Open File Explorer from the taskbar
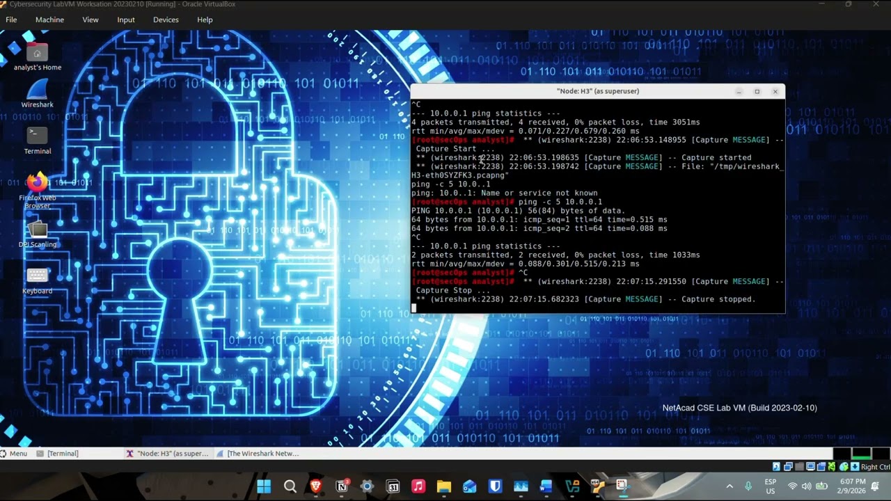 click(444, 486)
